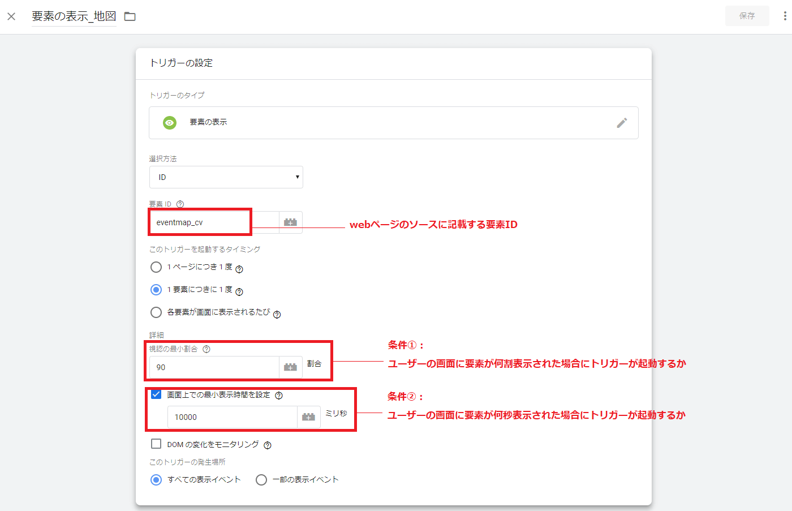792x511 pixels.
Task: Choose 一部の表示イベント radio button
Action: (x=261, y=480)
